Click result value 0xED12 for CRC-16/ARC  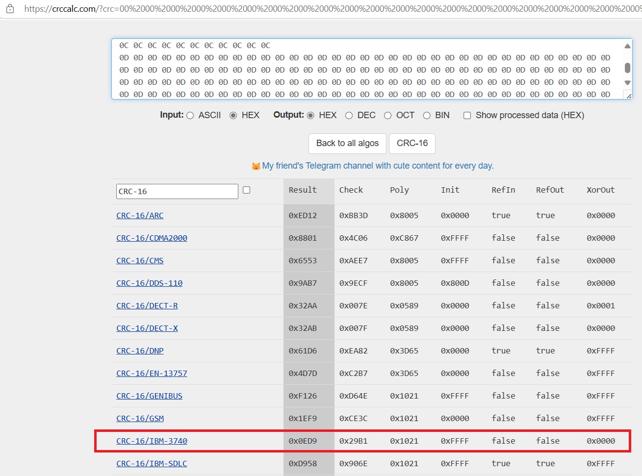point(303,215)
